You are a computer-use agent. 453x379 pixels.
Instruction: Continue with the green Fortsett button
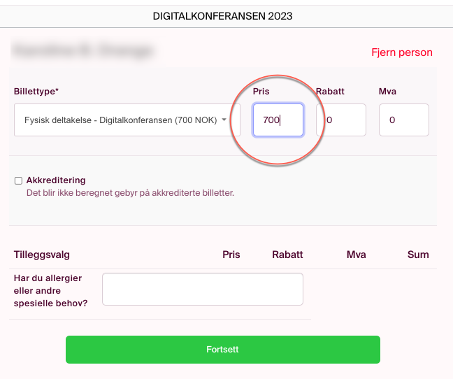[x=223, y=350]
